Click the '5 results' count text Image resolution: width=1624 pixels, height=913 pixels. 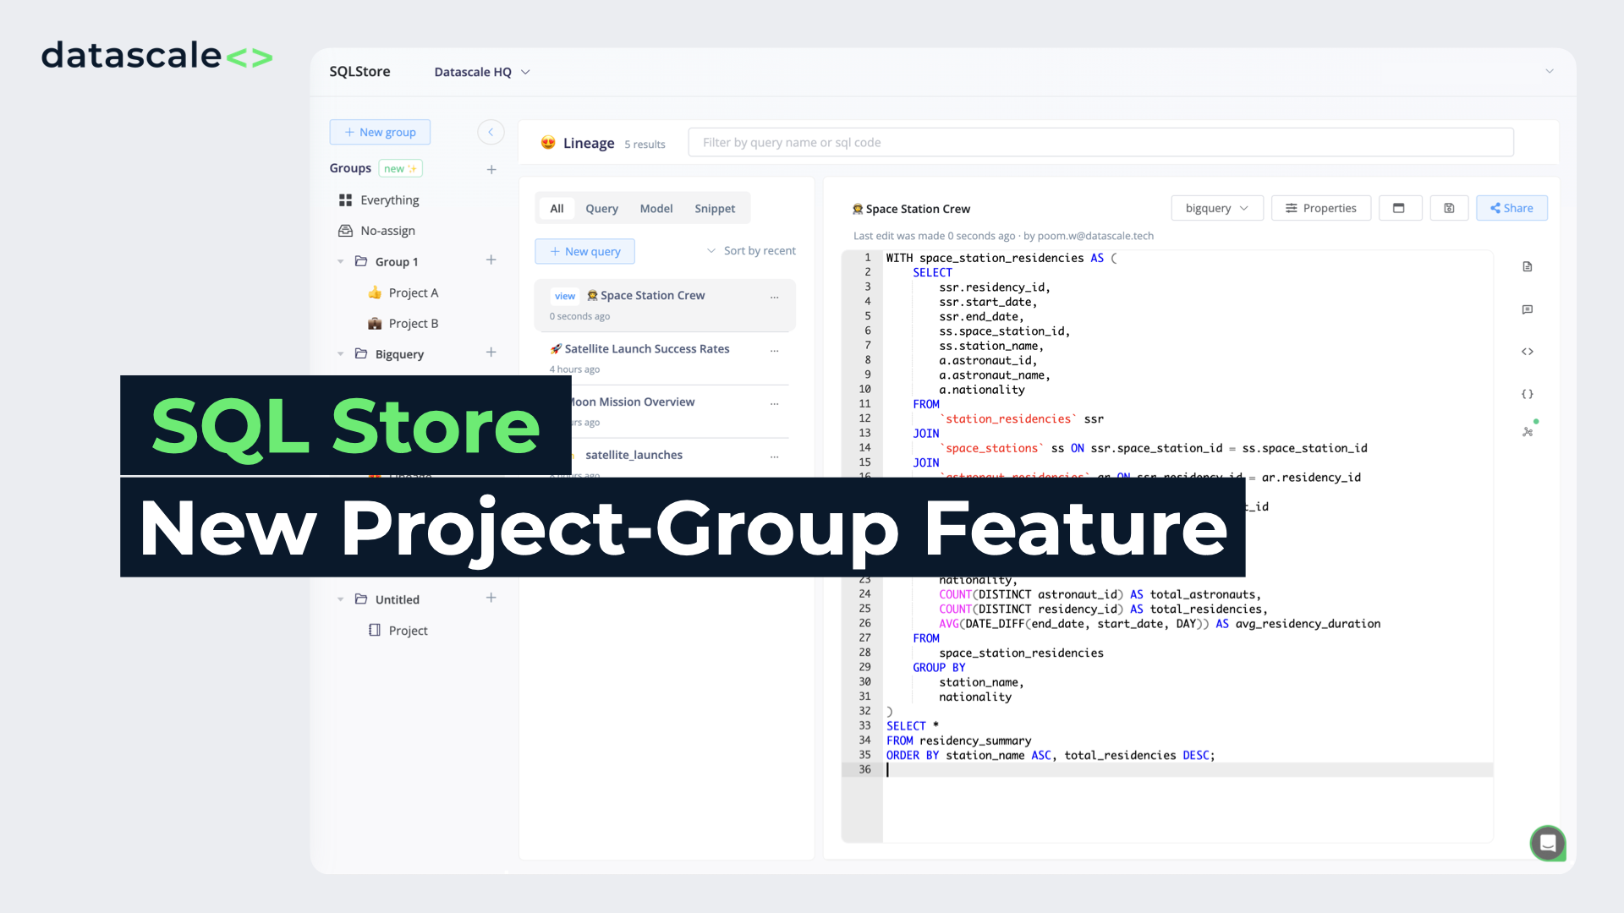(x=645, y=145)
